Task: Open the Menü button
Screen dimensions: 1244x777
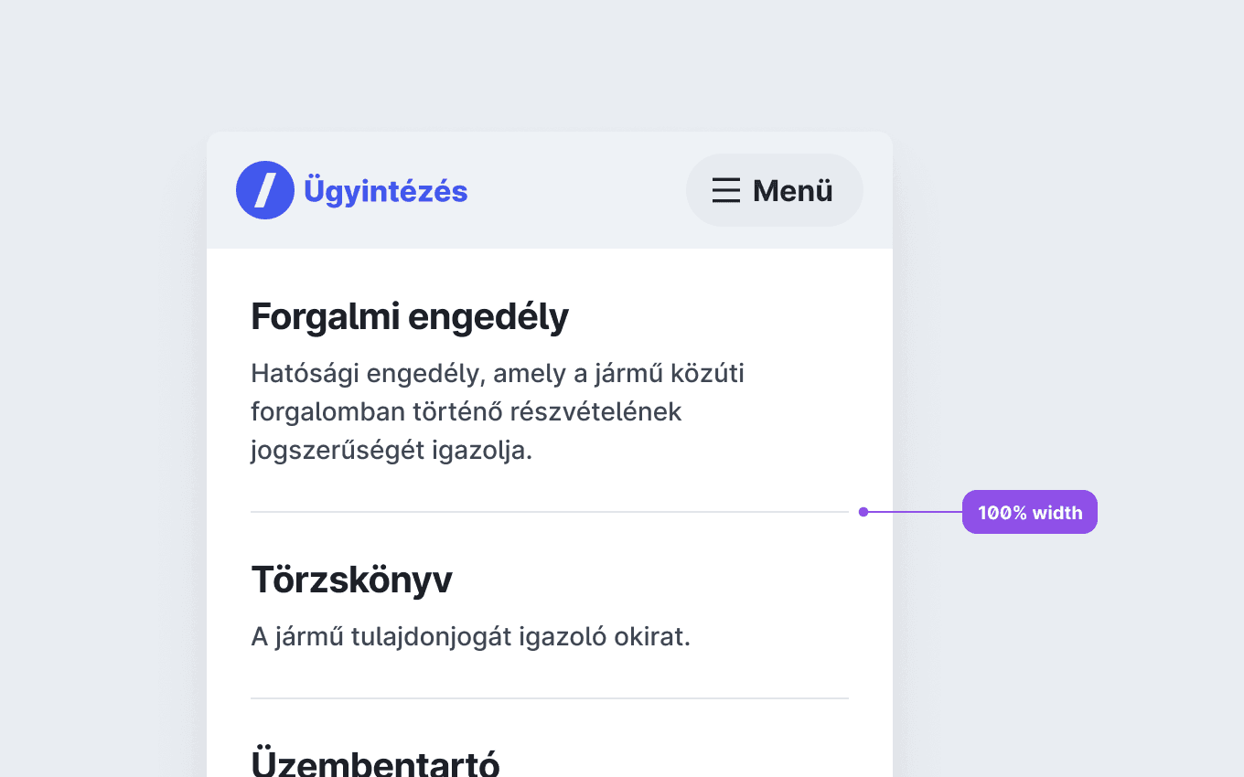Action: coord(775,190)
